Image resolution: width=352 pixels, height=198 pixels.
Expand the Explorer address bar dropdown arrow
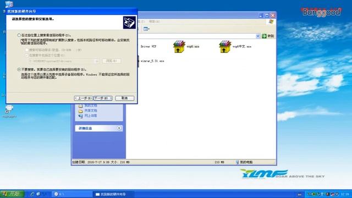pos(258,36)
